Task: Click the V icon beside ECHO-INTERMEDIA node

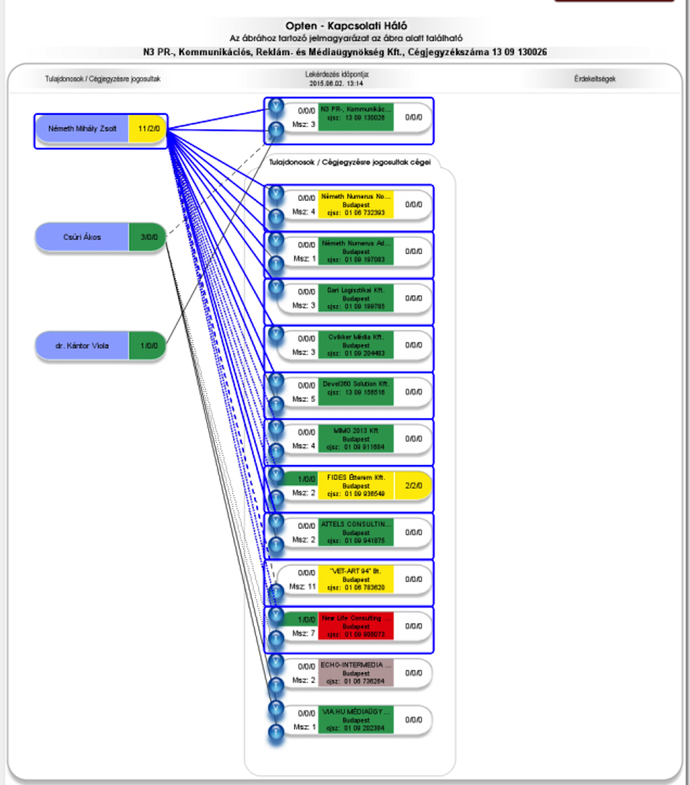Action: click(x=276, y=661)
